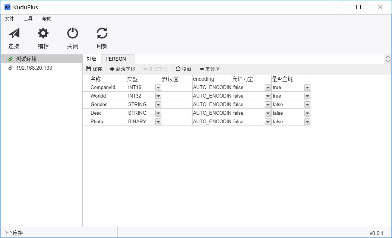Screen dimensions: 392x238
Task: Click the 名称 column header
Action: pos(108,79)
